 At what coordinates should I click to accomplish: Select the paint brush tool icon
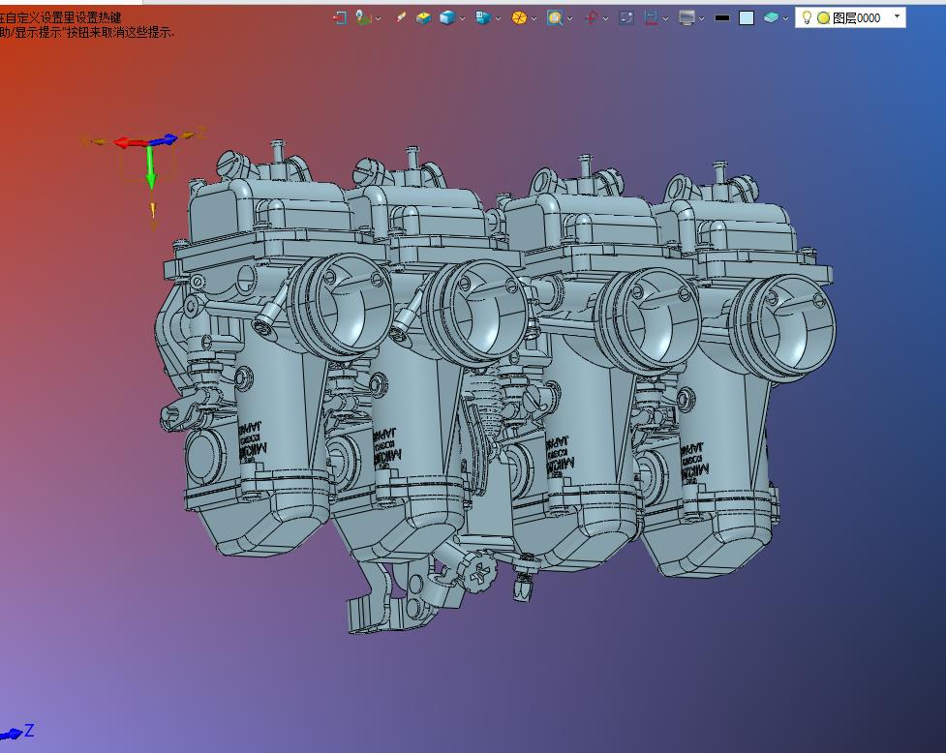tap(400, 18)
